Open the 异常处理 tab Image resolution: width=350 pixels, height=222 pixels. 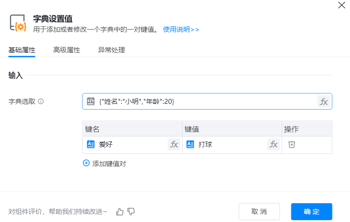tap(112, 50)
